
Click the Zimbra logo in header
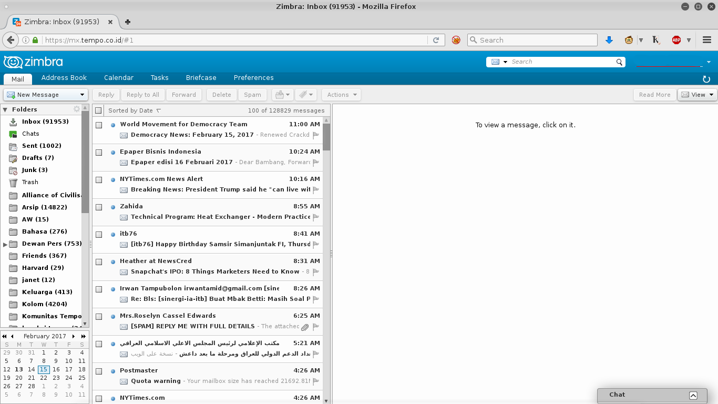(33, 62)
